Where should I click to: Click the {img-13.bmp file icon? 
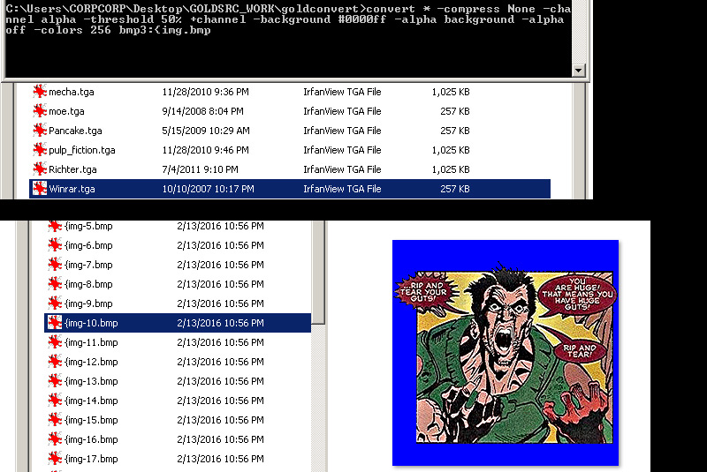[x=55, y=380]
